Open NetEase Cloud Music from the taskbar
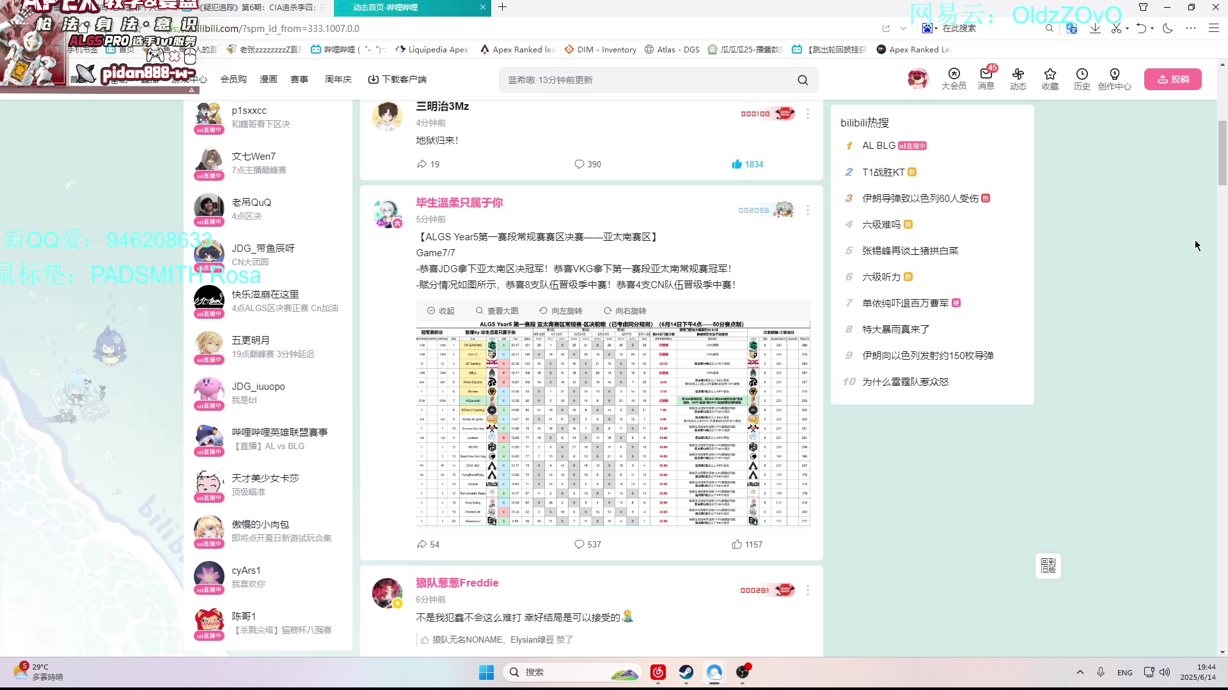1228x690 pixels. [x=658, y=672]
